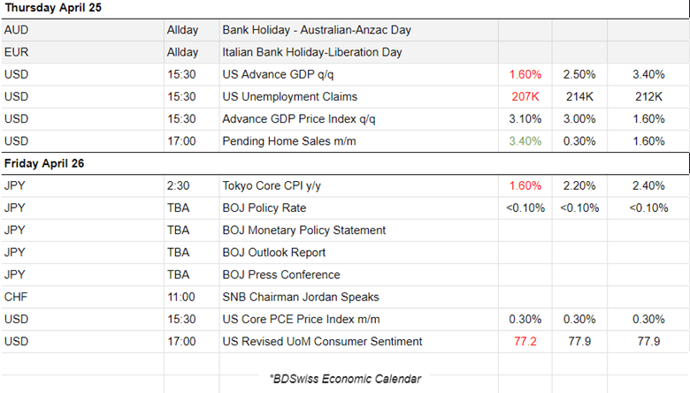Open the Advance GDP Price Index q/q event
690x393 pixels.
[302, 118]
